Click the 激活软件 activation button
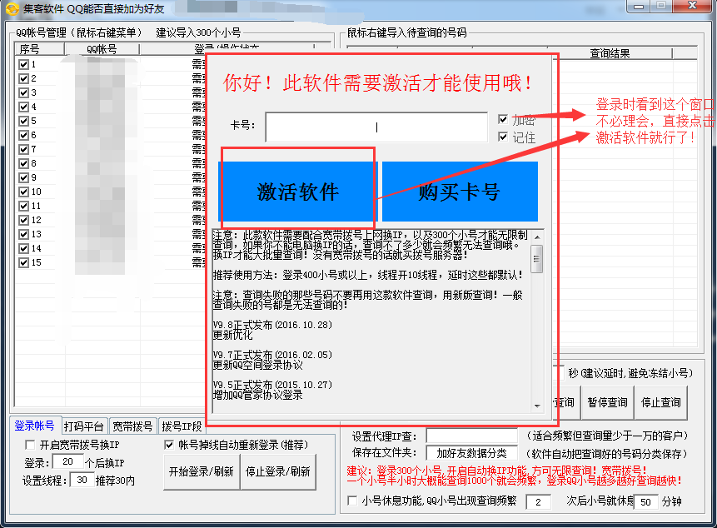Image resolution: width=717 pixels, height=528 pixels. click(x=298, y=192)
